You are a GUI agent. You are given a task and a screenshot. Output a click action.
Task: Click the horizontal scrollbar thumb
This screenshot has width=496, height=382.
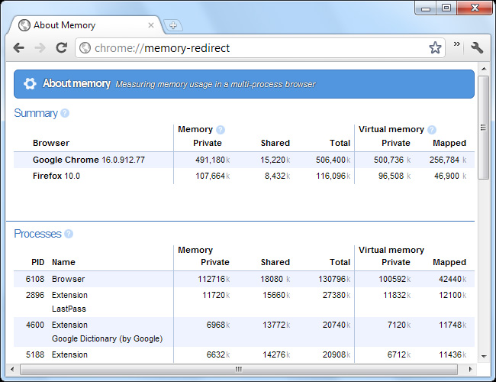click(239, 369)
